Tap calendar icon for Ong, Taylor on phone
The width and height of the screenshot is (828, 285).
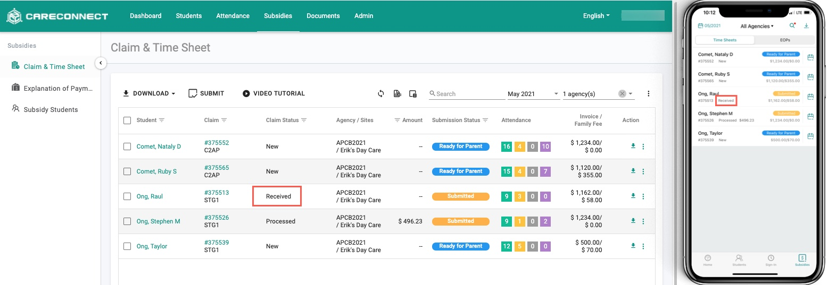pyautogui.click(x=810, y=136)
